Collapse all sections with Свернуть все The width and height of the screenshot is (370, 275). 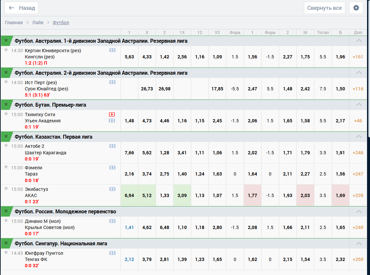324,8
